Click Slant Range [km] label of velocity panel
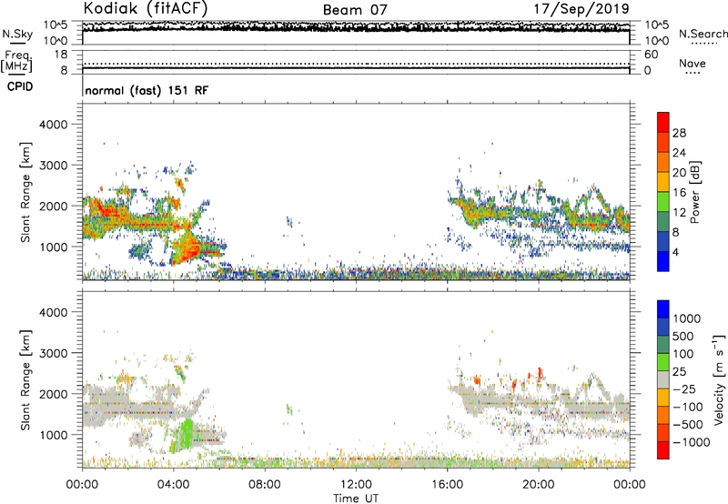This screenshot has width=728, height=504. point(25,380)
